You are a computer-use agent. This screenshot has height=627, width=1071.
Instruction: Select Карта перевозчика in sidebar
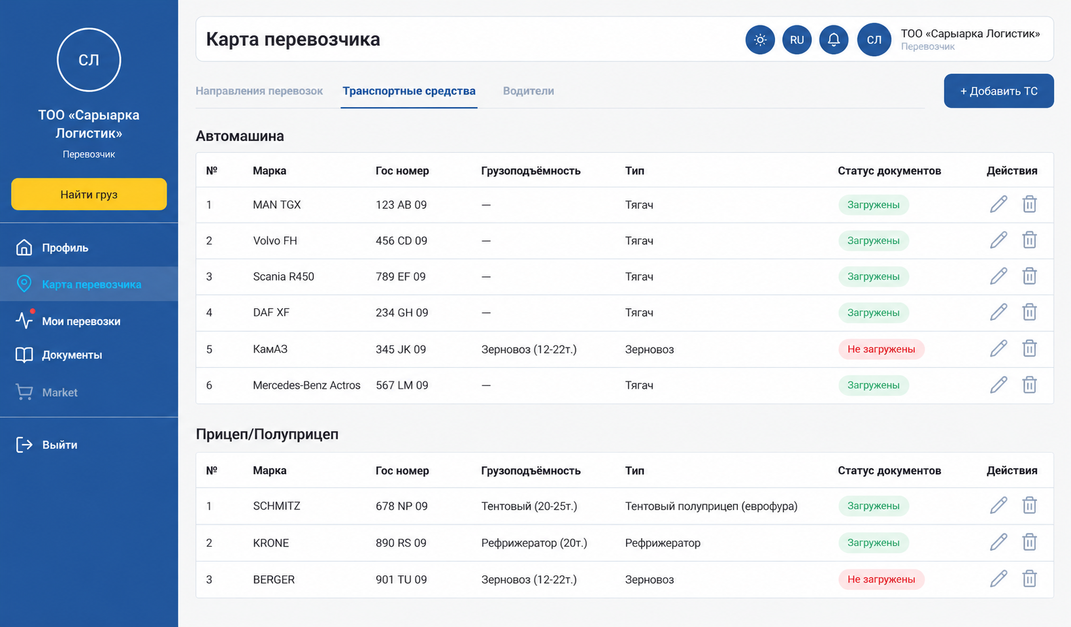coord(89,284)
